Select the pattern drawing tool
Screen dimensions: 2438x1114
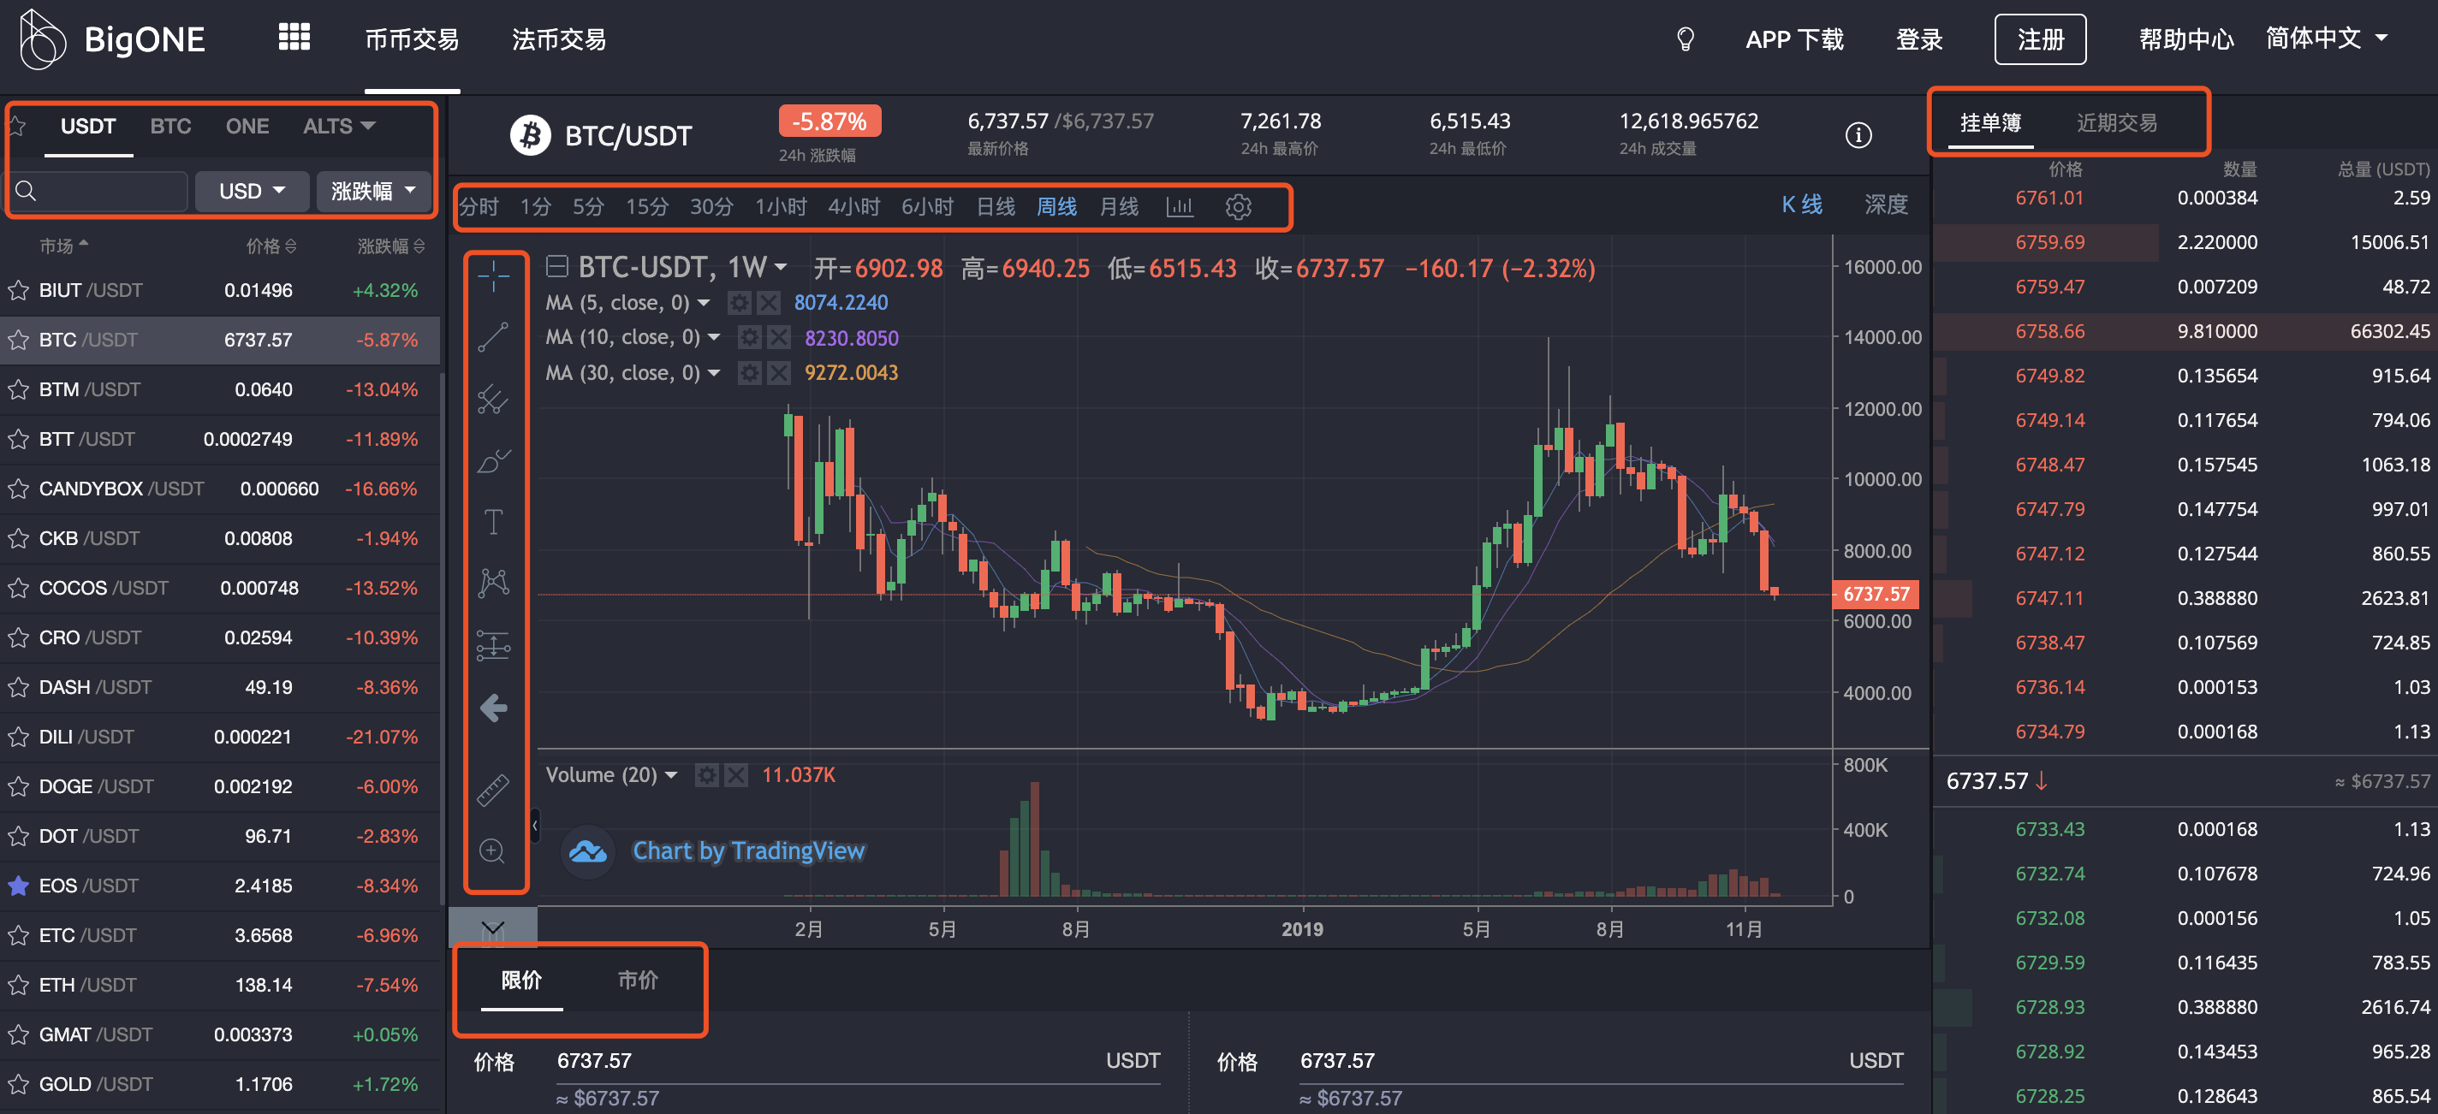[x=493, y=583]
